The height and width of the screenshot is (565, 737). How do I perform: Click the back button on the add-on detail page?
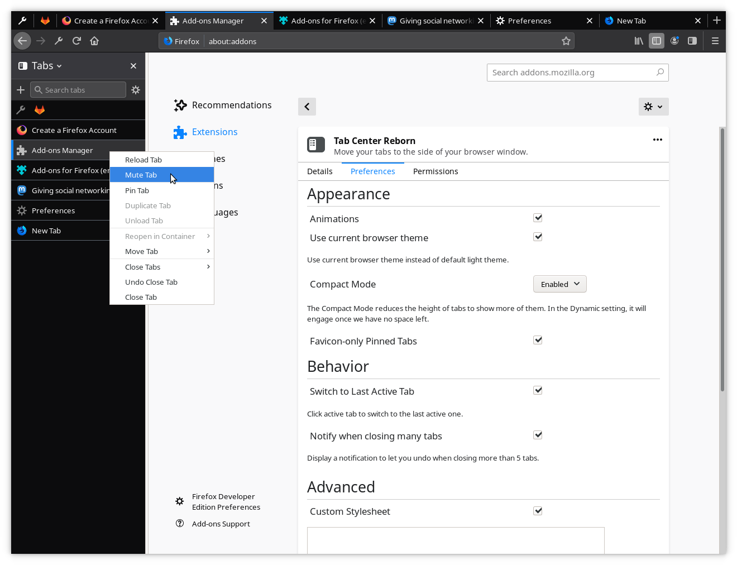(307, 107)
